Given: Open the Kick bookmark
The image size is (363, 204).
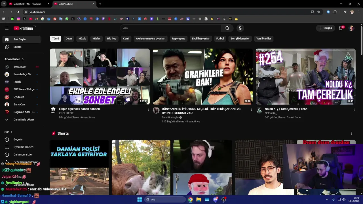Looking at the screenshot, I should point(12,19).
